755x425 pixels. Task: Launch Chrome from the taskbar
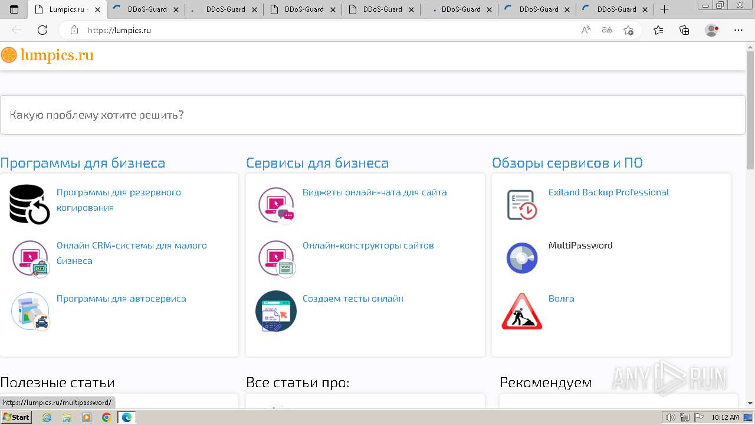[106, 417]
